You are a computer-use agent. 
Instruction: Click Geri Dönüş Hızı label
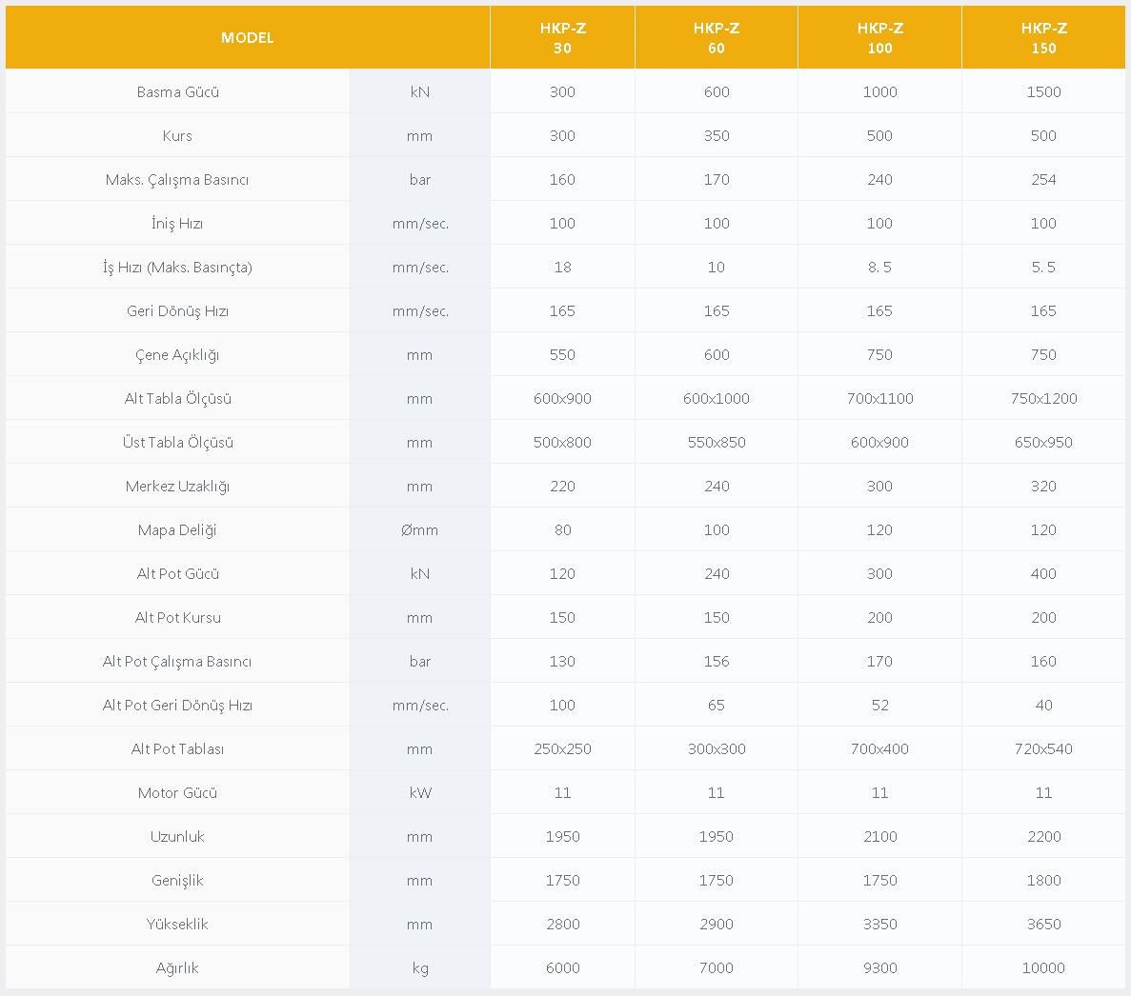[x=177, y=310]
